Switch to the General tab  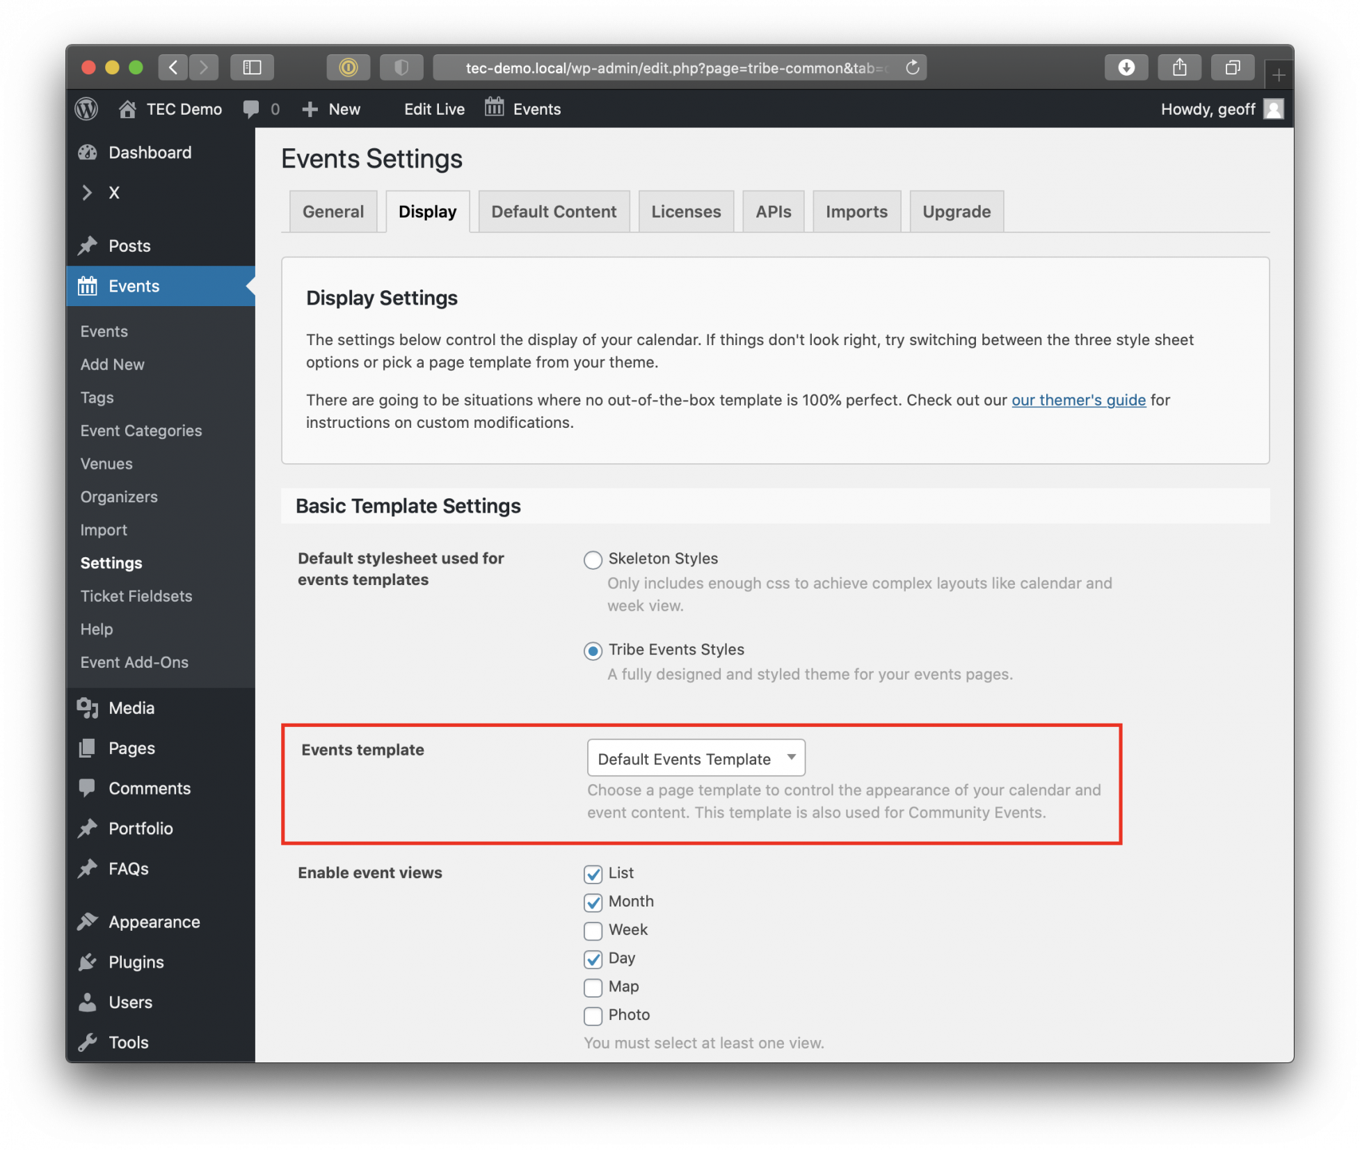tap(333, 211)
